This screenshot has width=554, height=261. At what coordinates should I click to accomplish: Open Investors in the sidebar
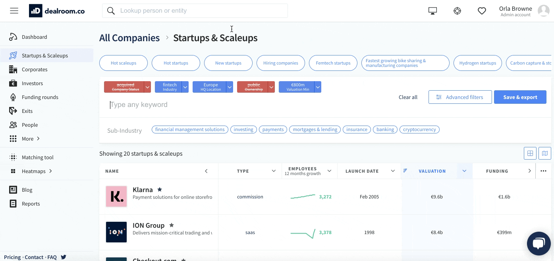point(32,83)
